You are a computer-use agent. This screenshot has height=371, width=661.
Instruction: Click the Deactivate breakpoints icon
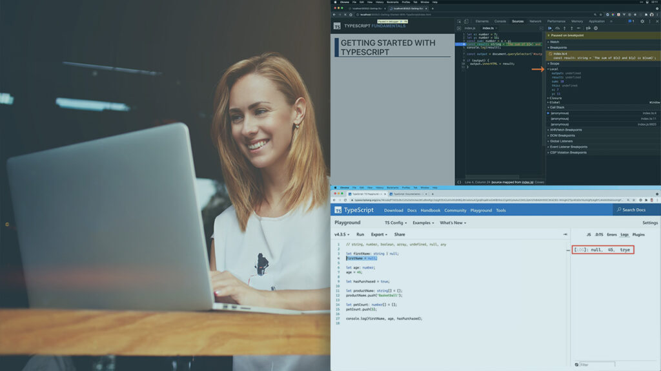tap(588, 28)
